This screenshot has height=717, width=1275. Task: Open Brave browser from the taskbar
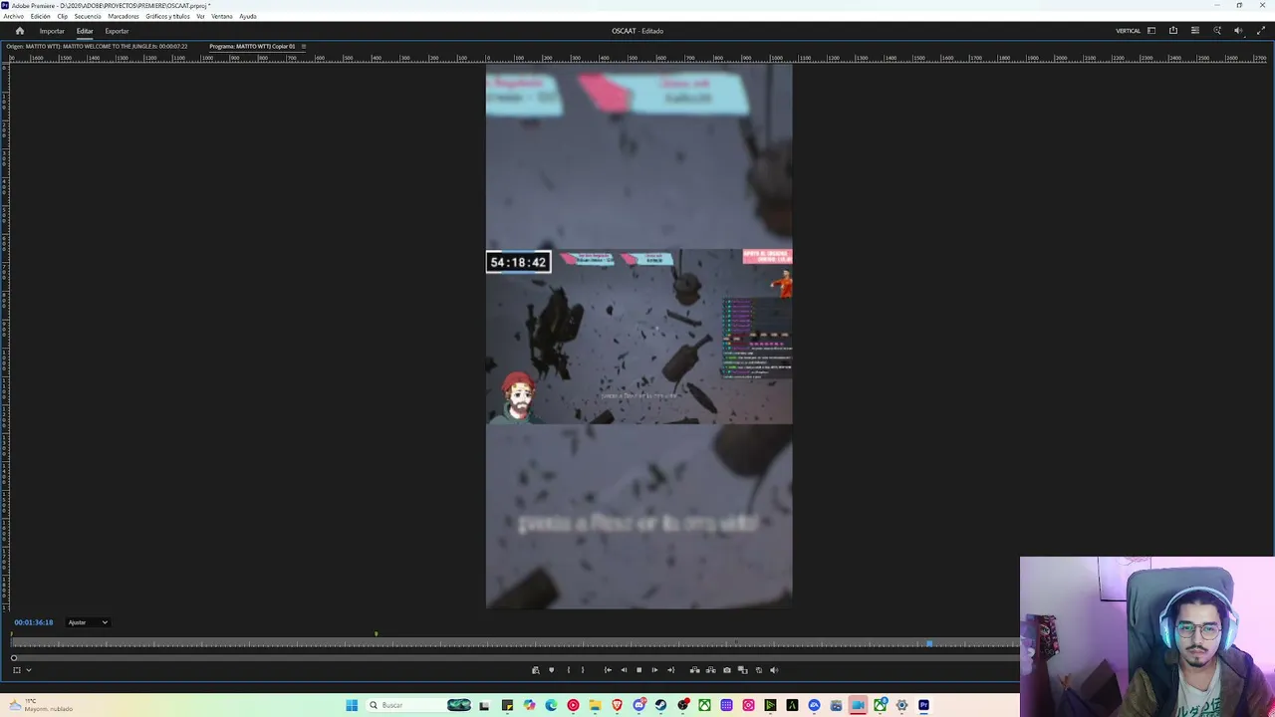617,705
